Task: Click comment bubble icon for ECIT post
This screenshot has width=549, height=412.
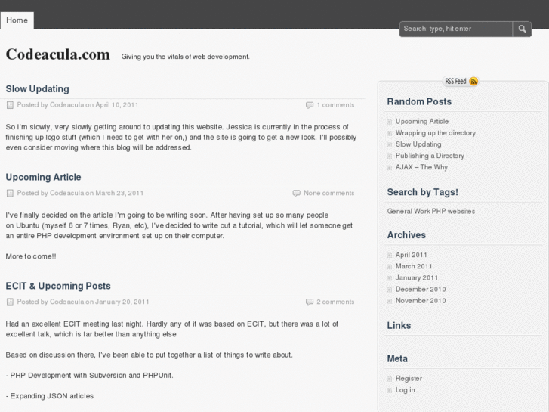Action: click(x=310, y=302)
